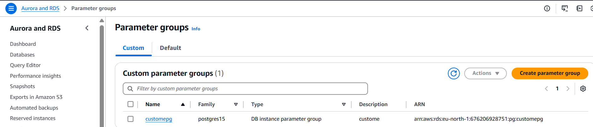Collapse the Aurora and RDS sidebar

point(87,28)
